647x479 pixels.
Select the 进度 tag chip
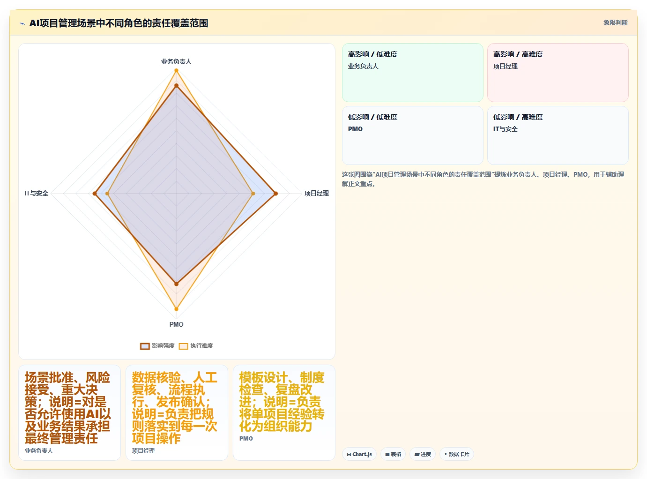[x=423, y=454]
